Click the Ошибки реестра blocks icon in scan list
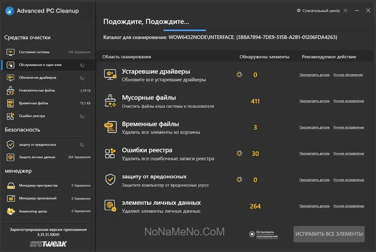 coord(110,153)
